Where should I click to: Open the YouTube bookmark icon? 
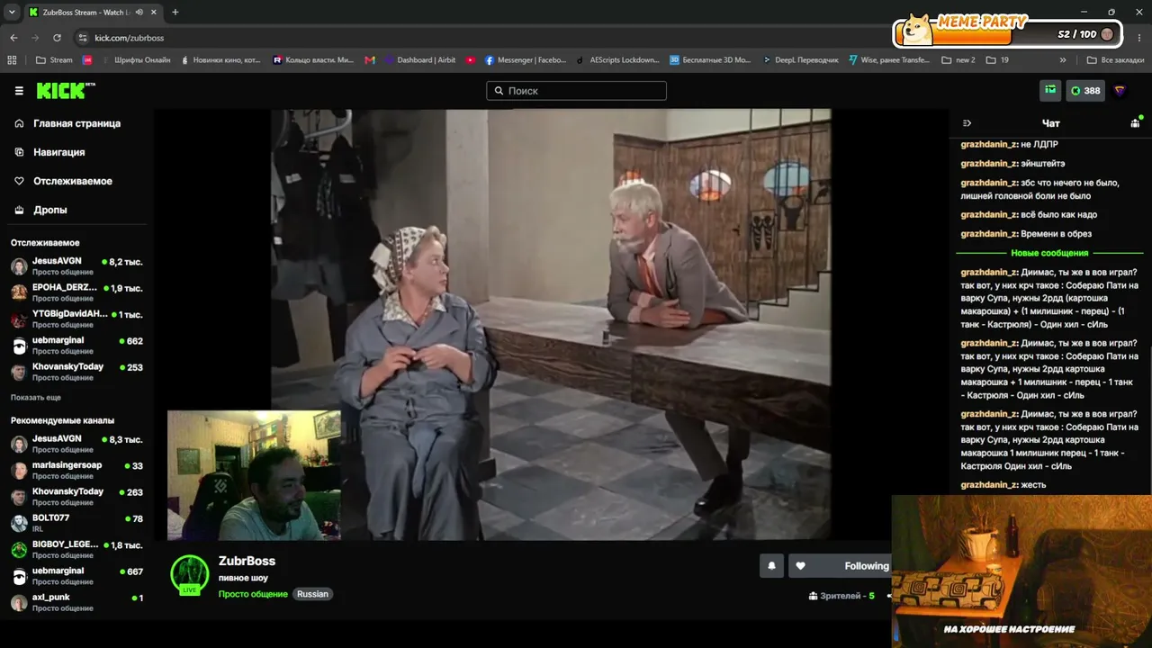[x=471, y=60]
